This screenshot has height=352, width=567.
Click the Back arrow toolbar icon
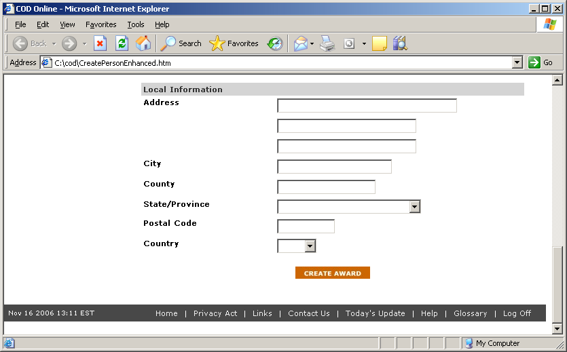[20, 43]
